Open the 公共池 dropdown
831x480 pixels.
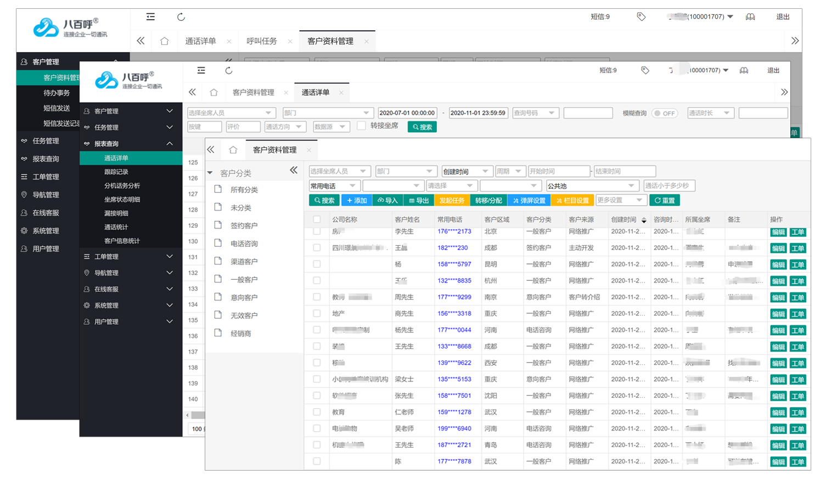[x=592, y=186]
